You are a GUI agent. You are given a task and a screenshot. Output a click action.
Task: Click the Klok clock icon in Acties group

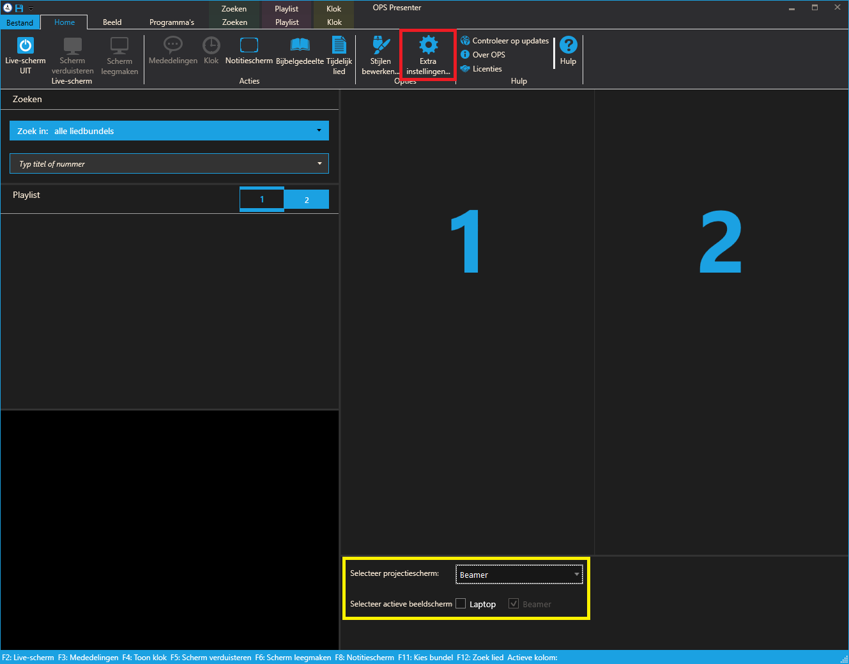[x=211, y=45]
